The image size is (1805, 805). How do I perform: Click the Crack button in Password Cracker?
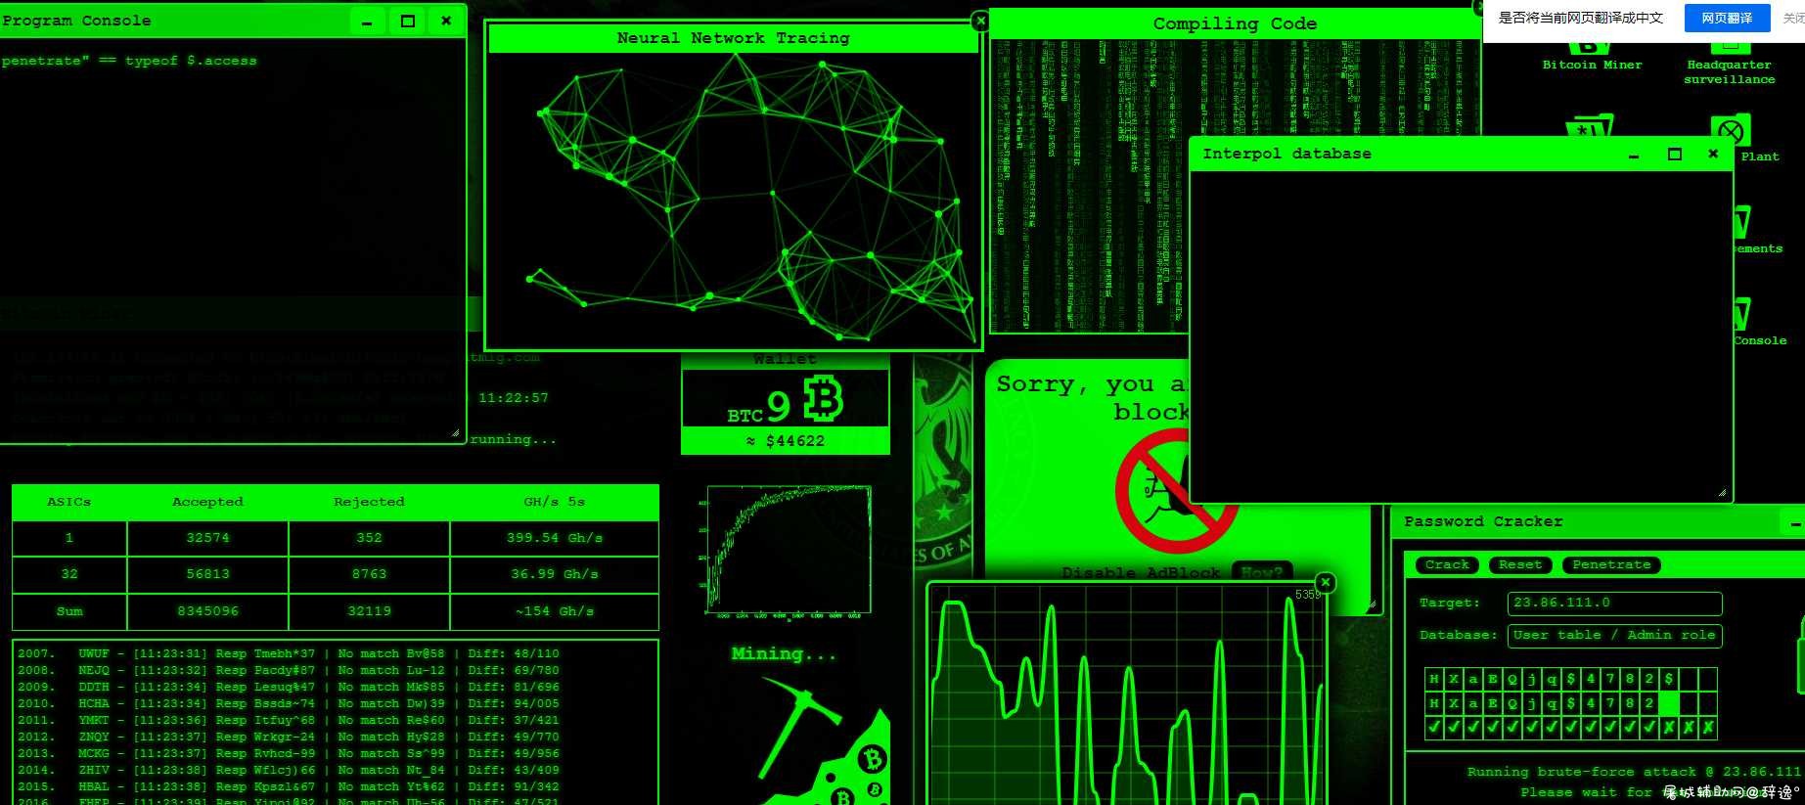pyautogui.click(x=1447, y=564)
